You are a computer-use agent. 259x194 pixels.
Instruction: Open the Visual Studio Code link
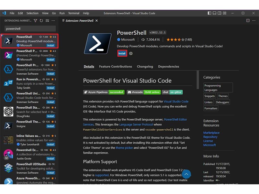[x=176, y=102]
